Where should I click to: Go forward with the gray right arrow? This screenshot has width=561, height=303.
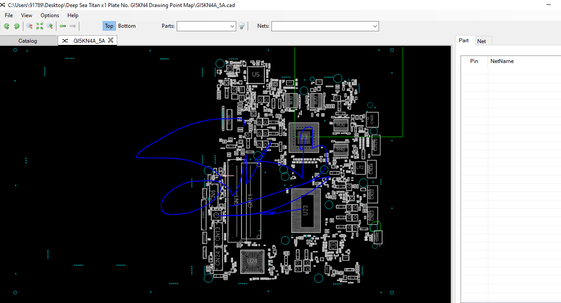(73, 26)
